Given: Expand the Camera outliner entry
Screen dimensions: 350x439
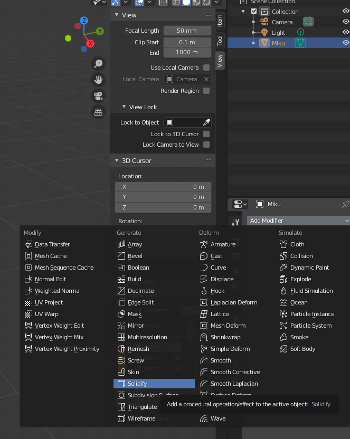Looking at the screenshot, I should (254, 22).
